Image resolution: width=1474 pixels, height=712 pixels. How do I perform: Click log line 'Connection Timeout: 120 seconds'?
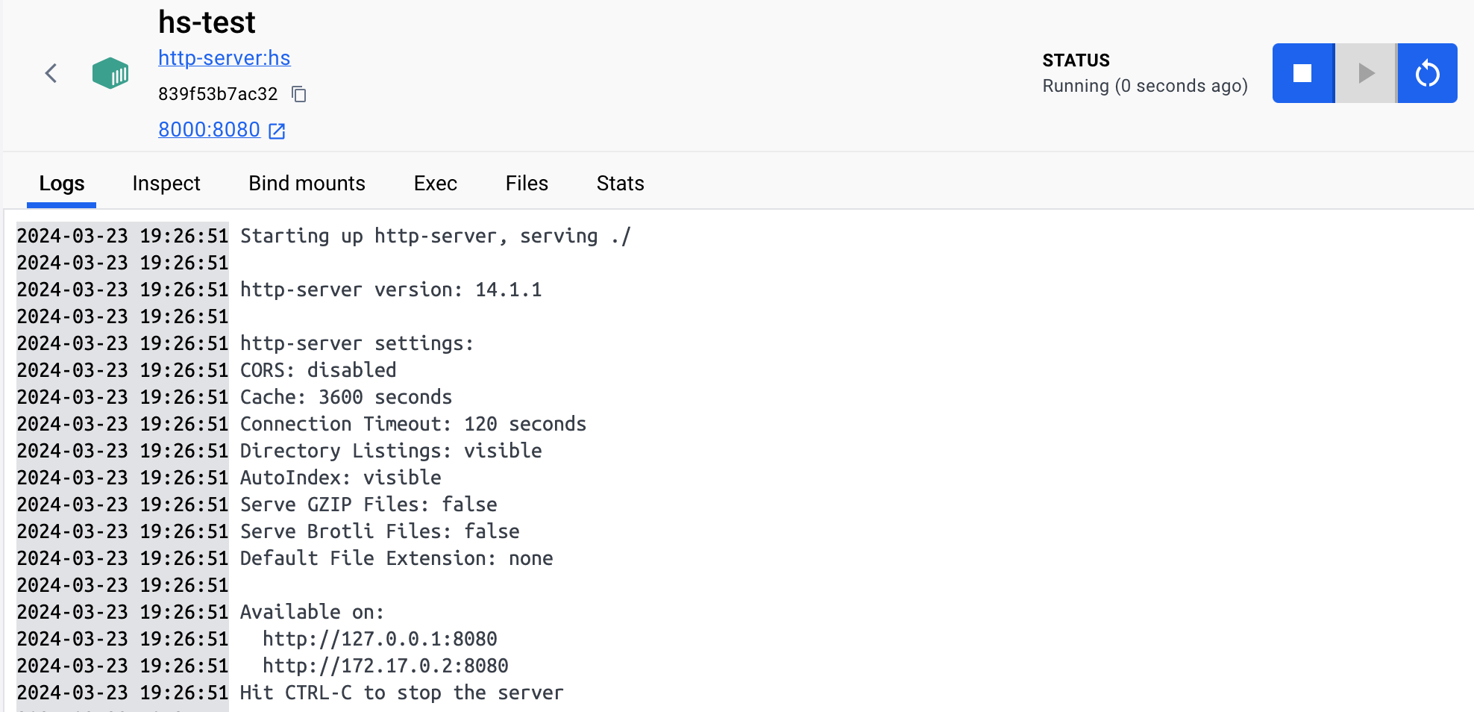point(413,425)
